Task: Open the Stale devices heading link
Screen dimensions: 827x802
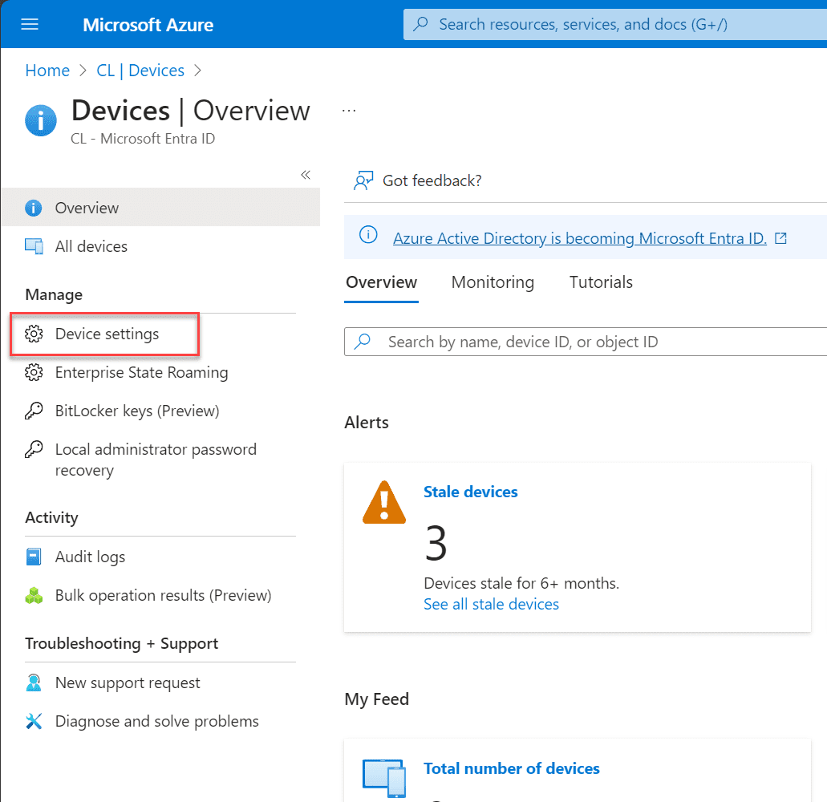Action: pos(471,492)
